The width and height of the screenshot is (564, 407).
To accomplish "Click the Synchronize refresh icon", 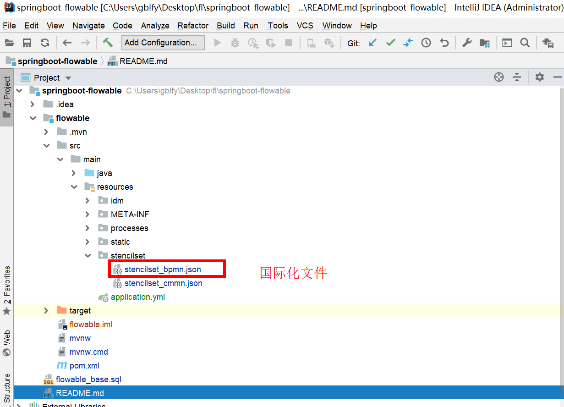I will pyautogui.click(x=44, y=43).
